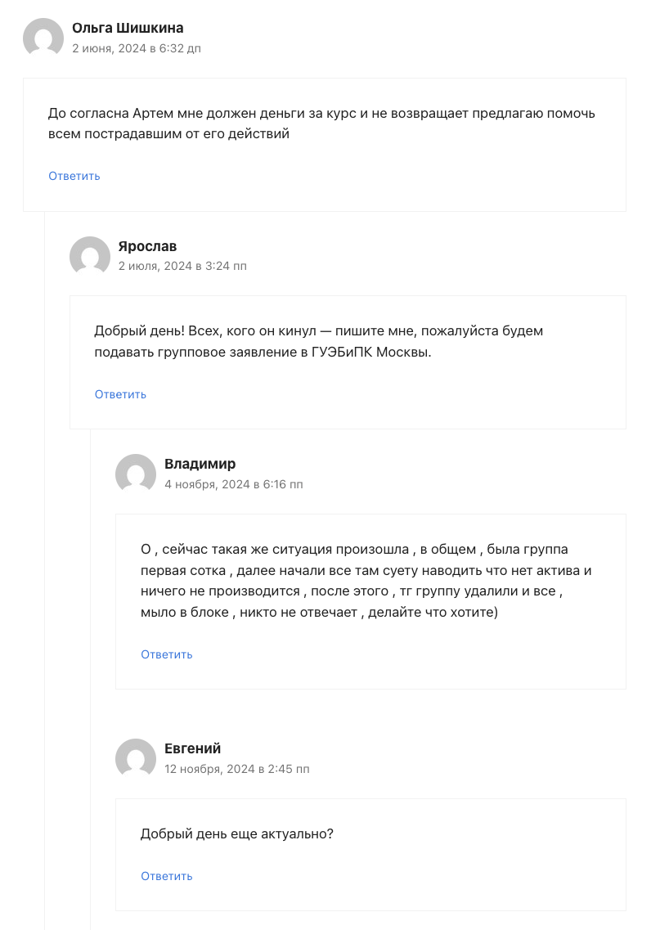Click timestamp 2 июня, 2024 в 6:32 дп

pyautogui.click(x=137, y=48)
